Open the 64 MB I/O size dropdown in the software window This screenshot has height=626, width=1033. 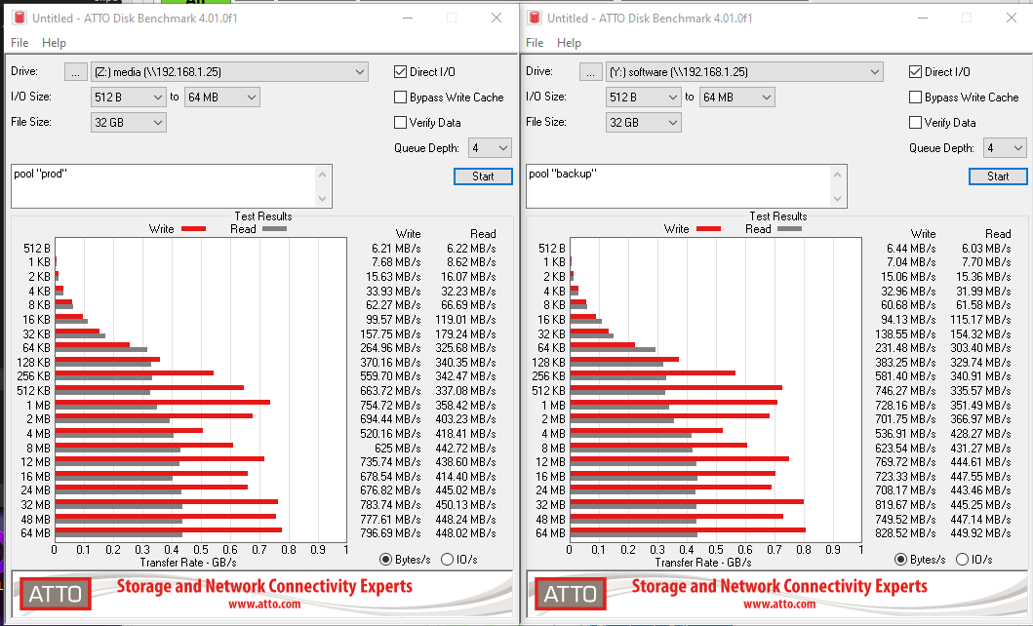coord(737,98)
